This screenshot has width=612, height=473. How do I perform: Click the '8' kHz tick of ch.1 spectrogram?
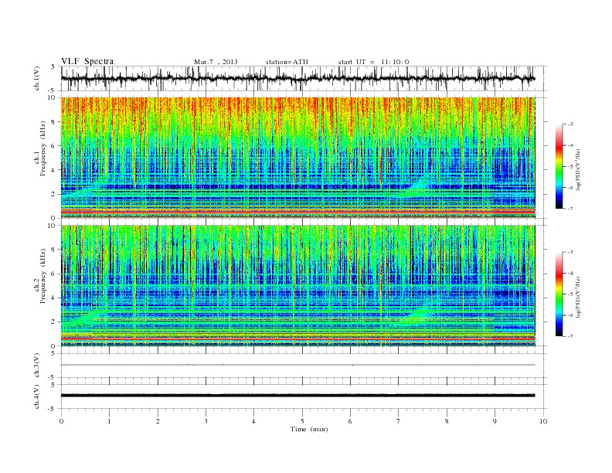point(53,122)
